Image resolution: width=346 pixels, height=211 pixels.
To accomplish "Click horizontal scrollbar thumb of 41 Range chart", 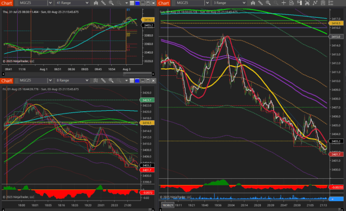I will 137,74.
